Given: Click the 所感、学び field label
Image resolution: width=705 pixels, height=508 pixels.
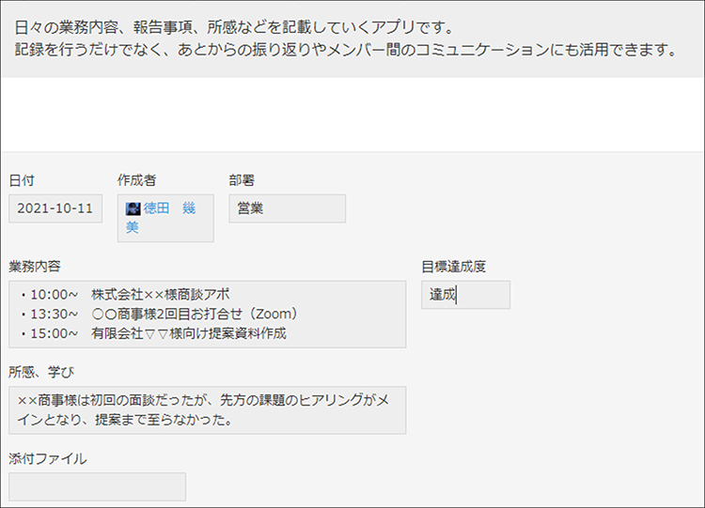Looking at the screenshot, I should click(41, 372).
